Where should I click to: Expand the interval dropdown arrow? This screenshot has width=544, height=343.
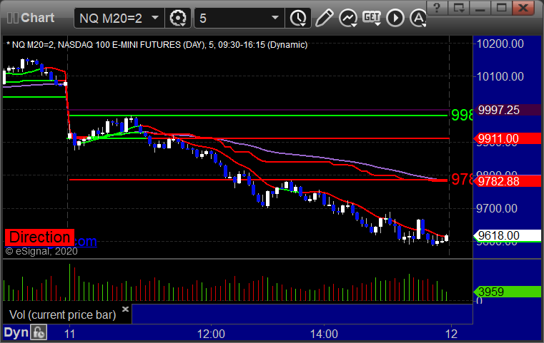275,18
